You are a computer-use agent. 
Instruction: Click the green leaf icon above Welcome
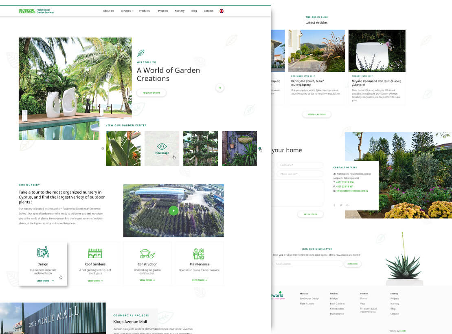click(140, 53)
